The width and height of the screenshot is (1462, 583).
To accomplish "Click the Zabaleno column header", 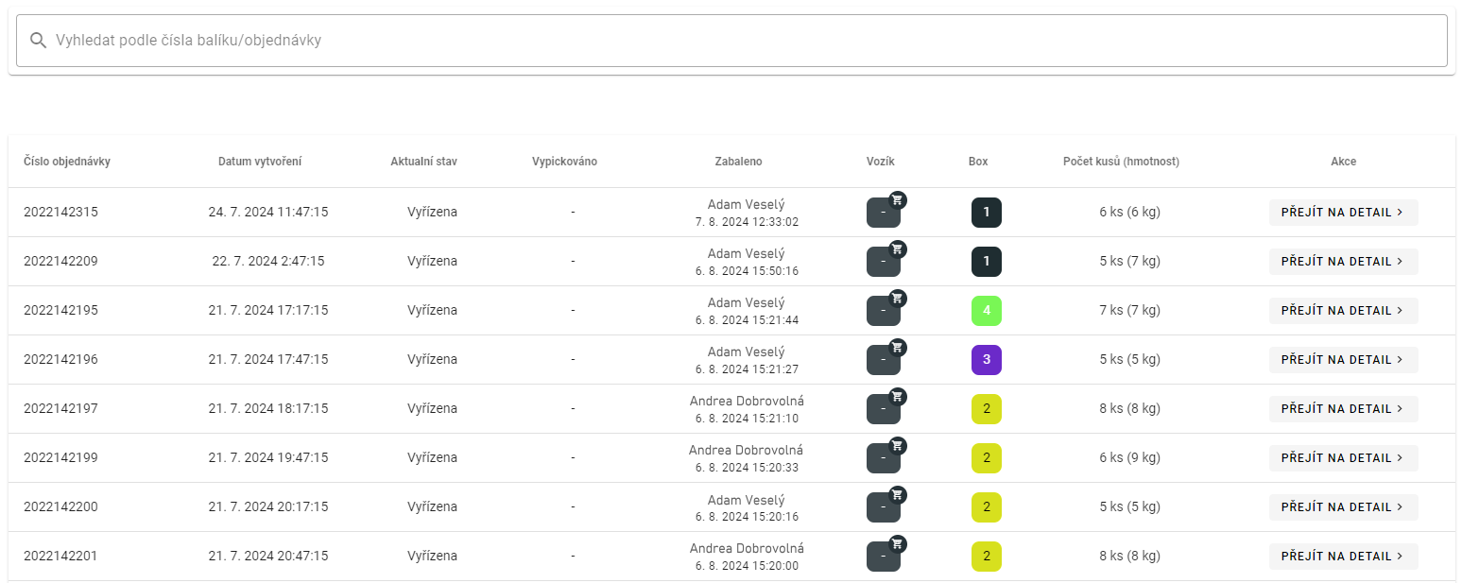I will tap(738, 162).
